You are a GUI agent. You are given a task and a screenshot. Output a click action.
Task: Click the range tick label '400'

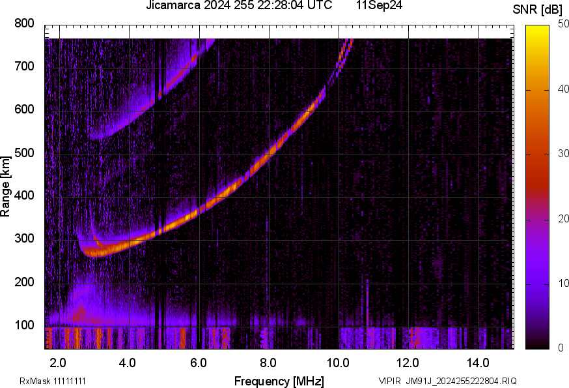(x=24, y=196)
